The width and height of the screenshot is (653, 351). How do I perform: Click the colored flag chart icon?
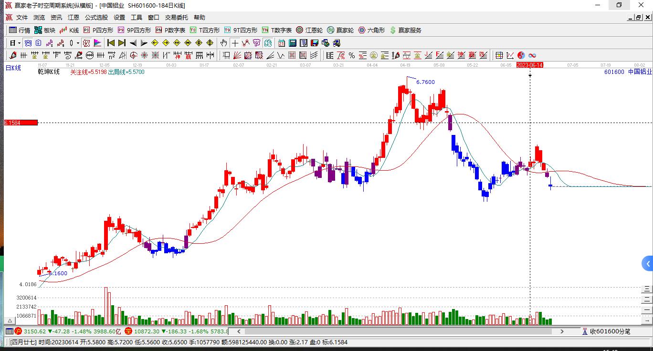[x=97, y=43]
